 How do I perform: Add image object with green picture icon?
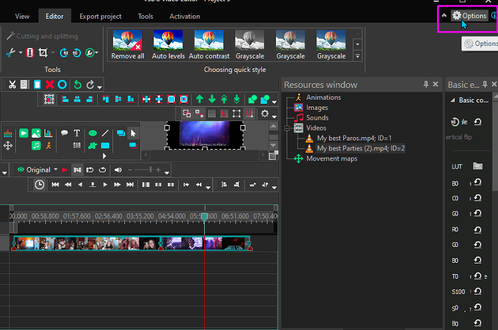coord(36,133)
